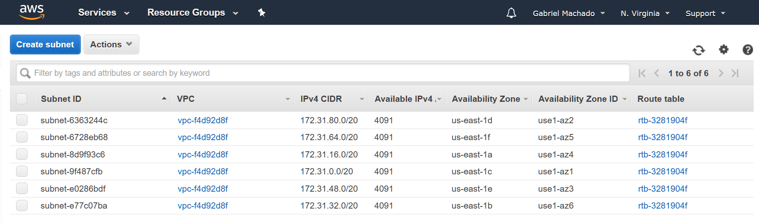Refresh the subnet list
Viewport: 759px width, 223px height.
(x=698, y=50)
